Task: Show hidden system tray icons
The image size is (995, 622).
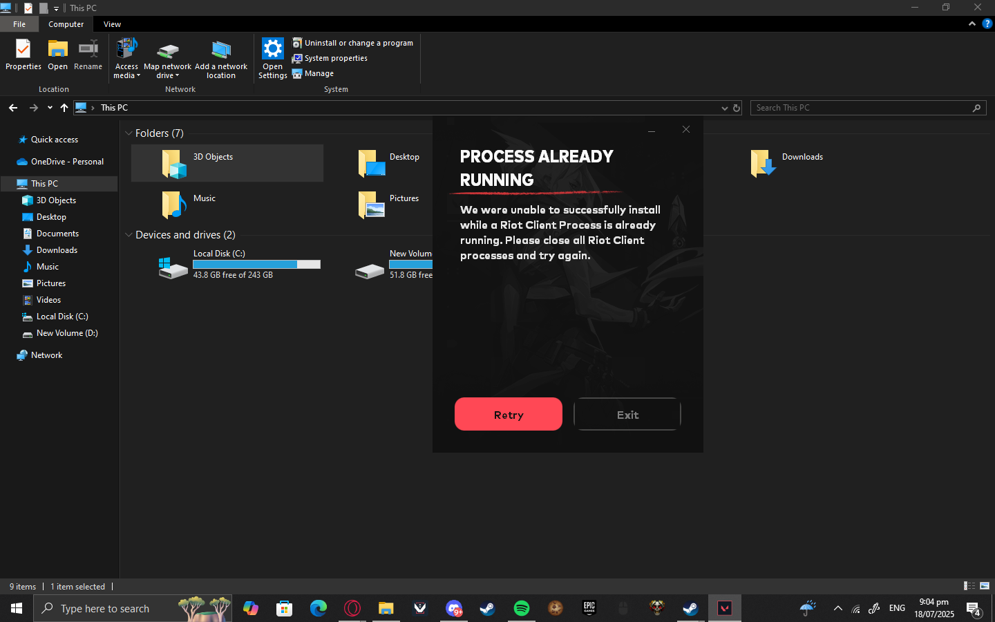Action: (837, 609)
